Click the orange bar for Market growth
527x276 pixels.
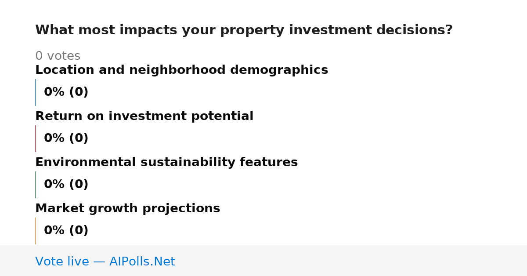[35, 231]
